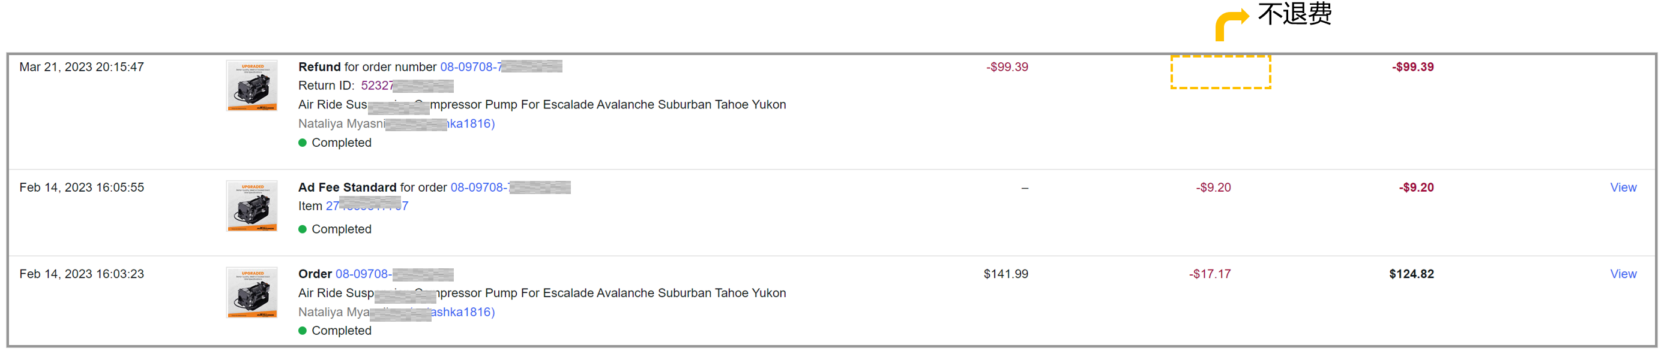1667x357 pixels.
Task: Open the Ad Fee Standard product thumbnail
Action: (x=252, y=206)
